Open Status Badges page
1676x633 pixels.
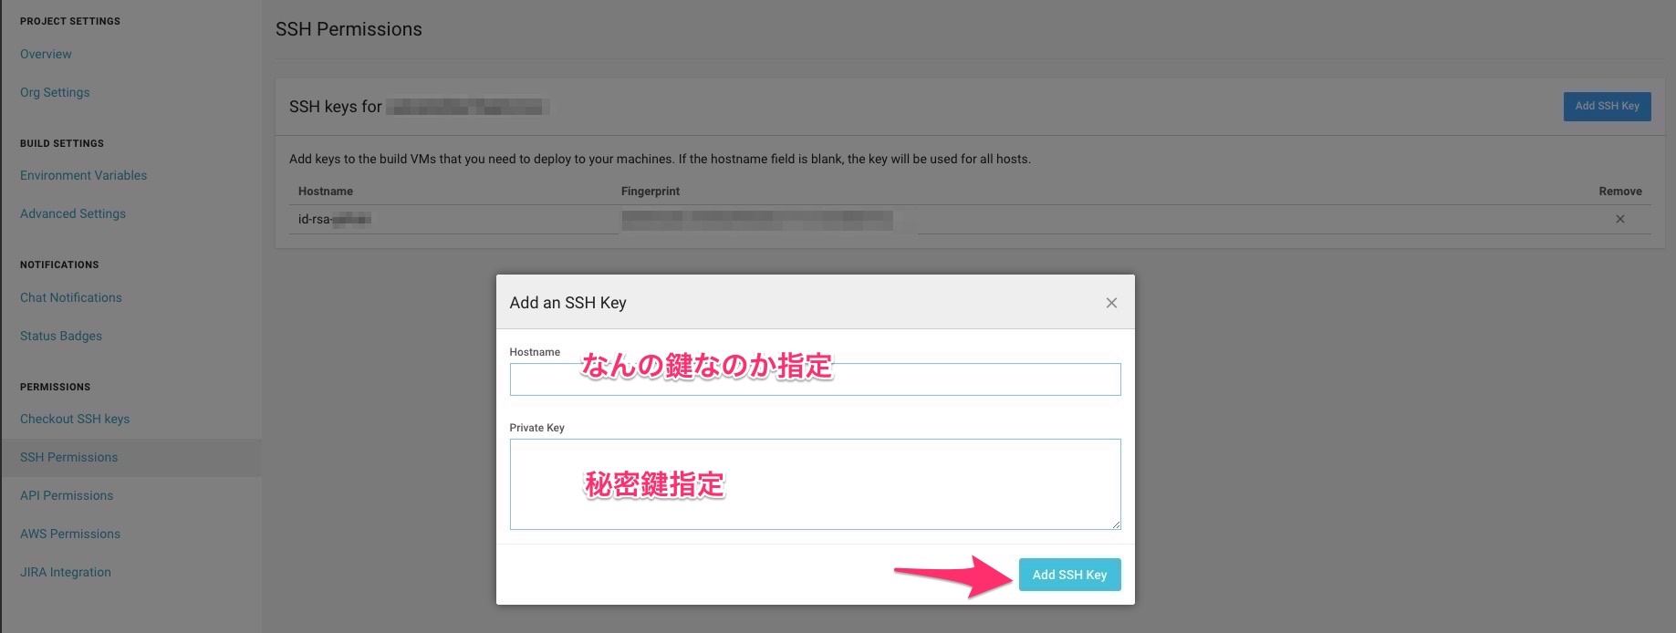tap(61, 336)
